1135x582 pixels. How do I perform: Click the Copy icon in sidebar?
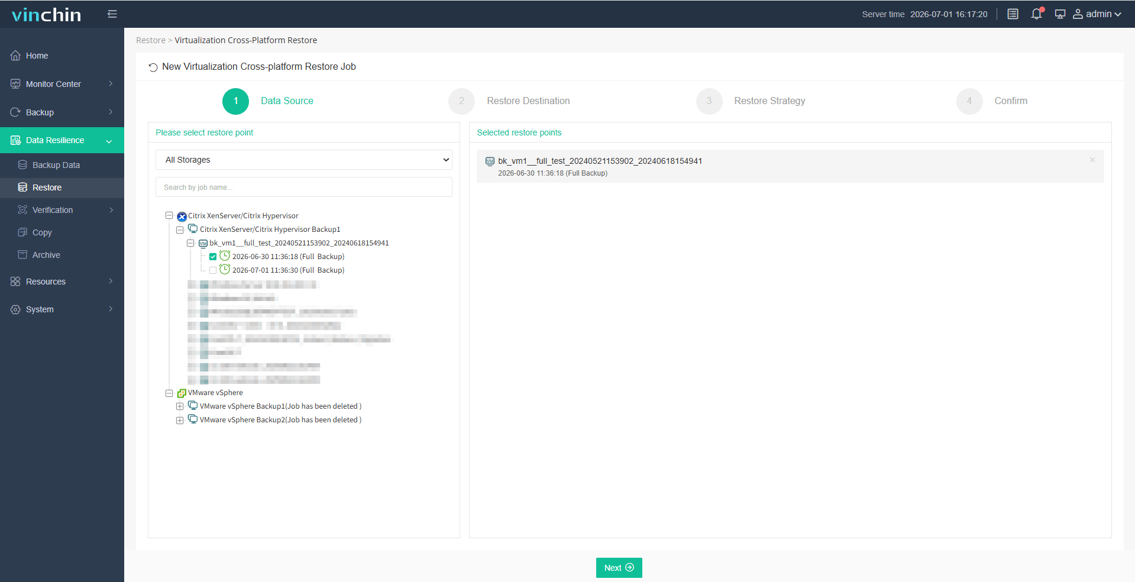tap(22, 232)
